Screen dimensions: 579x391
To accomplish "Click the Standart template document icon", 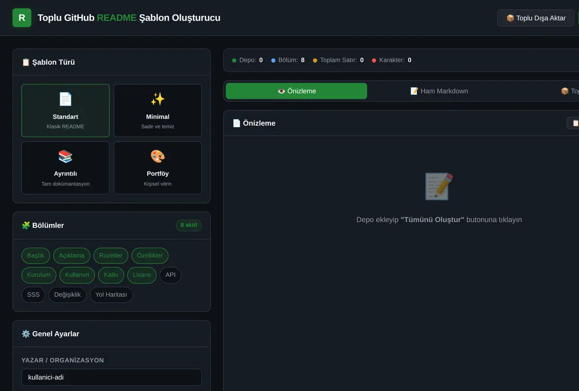I will click(65, 99).
